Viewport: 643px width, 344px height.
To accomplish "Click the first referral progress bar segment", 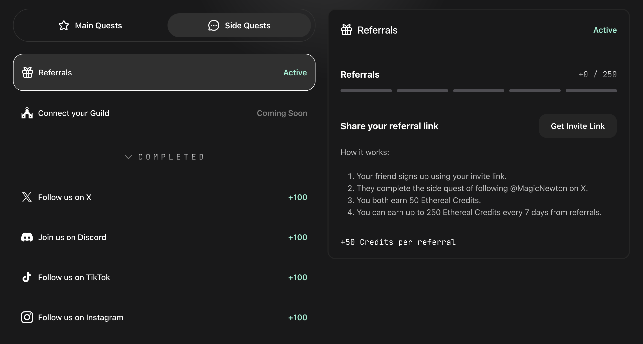I will (366, 91).
